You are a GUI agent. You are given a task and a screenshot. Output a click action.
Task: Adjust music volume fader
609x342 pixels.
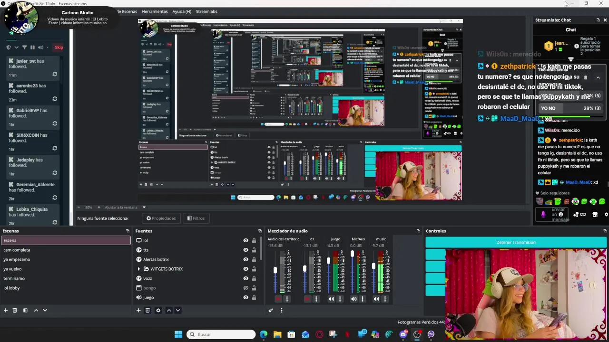(373, 266)
